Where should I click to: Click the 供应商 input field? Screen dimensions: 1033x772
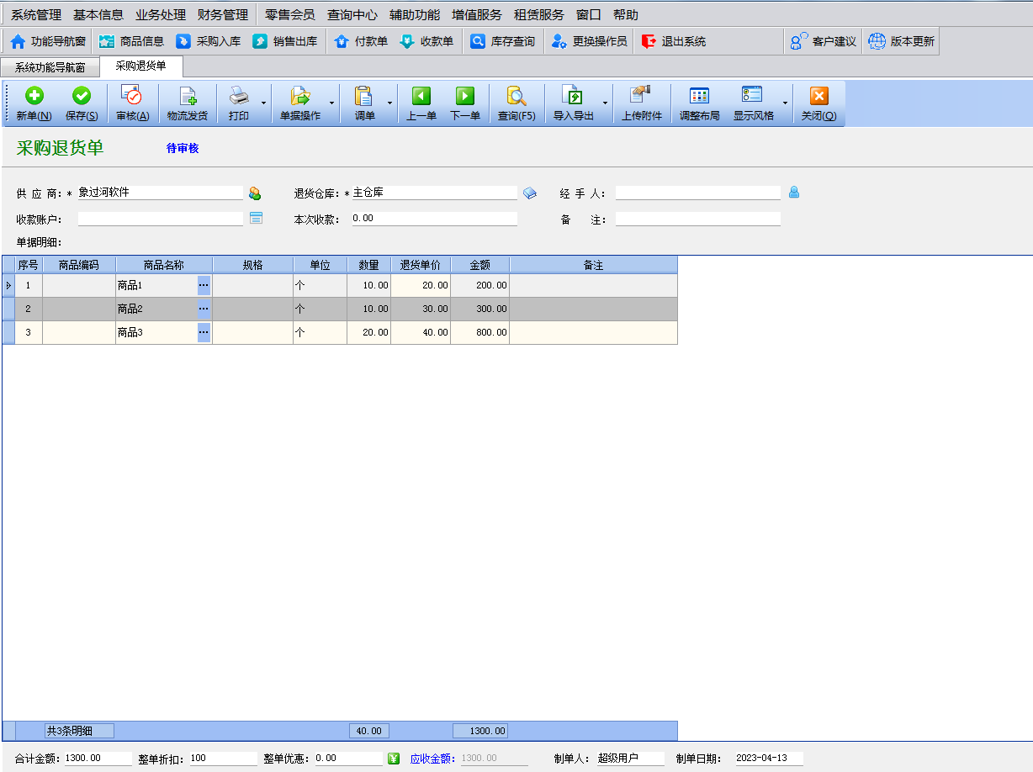click(160, 193)
